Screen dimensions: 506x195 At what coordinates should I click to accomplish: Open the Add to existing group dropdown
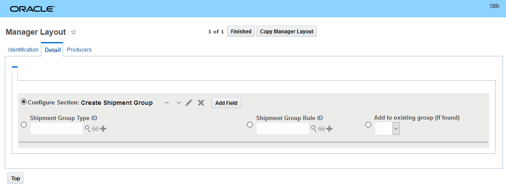(396, 128)
